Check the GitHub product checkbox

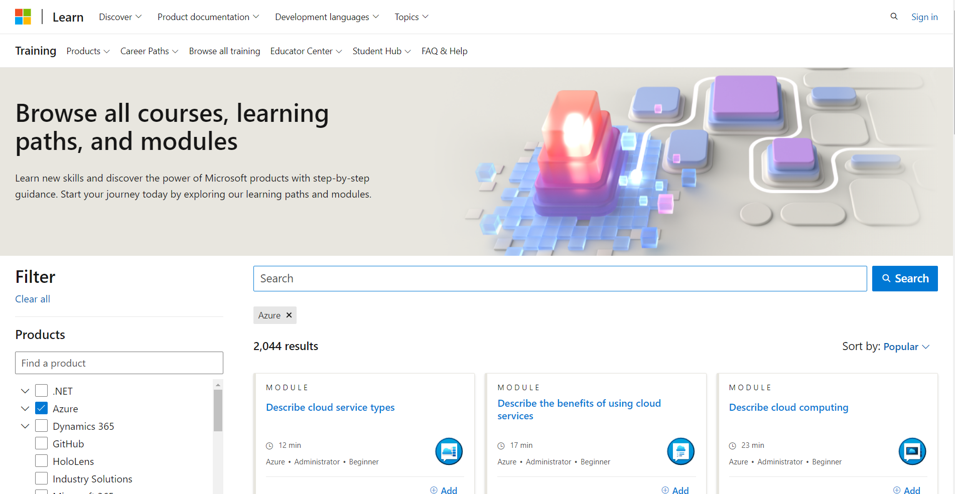tap(42, 443)
